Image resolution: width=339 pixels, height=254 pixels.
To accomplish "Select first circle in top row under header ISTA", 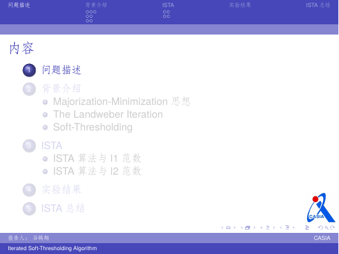I will 164,12.
